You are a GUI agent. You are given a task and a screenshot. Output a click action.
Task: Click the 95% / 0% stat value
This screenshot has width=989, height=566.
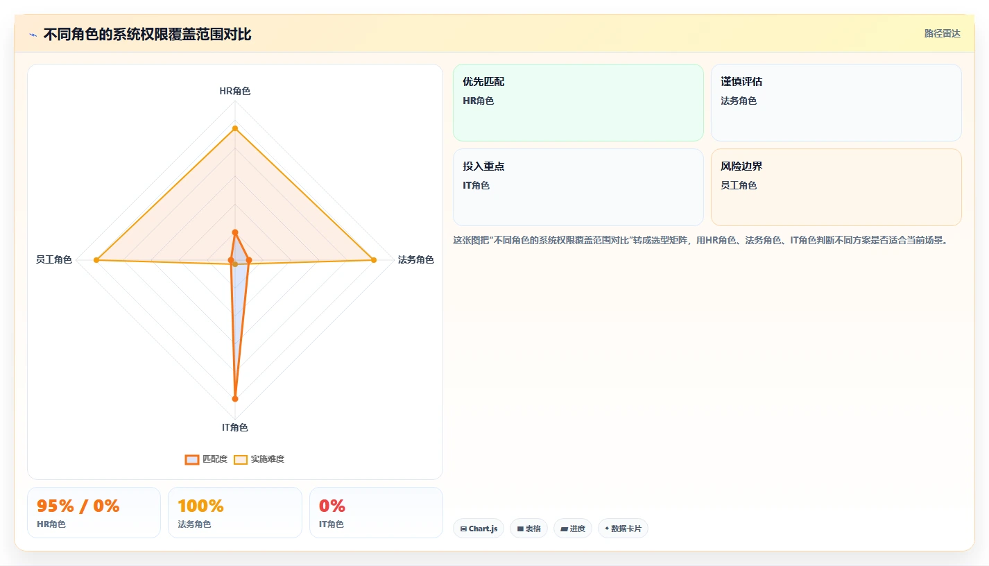click(78, 506)
